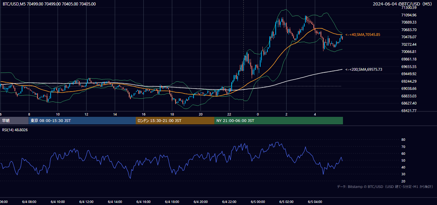Click hour tick 10 on the price chart axis
The image size is (437, 205).
point(58,114)
